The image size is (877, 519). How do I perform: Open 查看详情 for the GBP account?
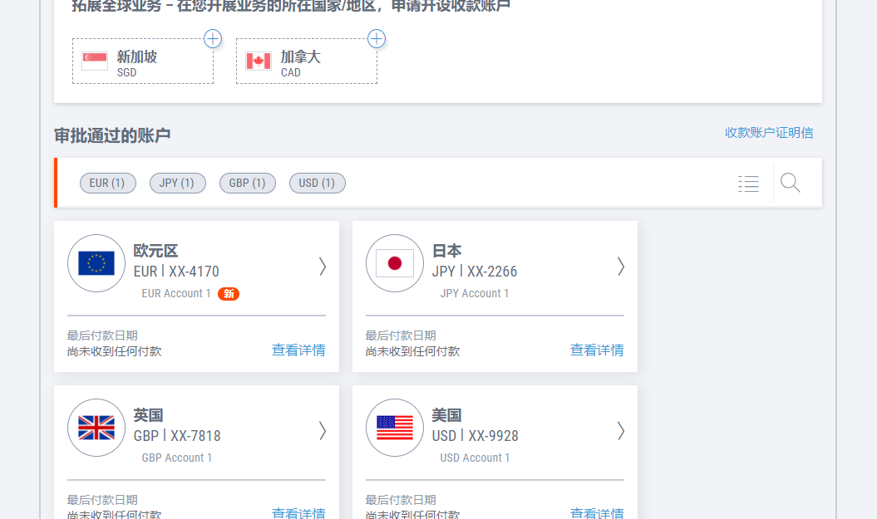(298, 512)
